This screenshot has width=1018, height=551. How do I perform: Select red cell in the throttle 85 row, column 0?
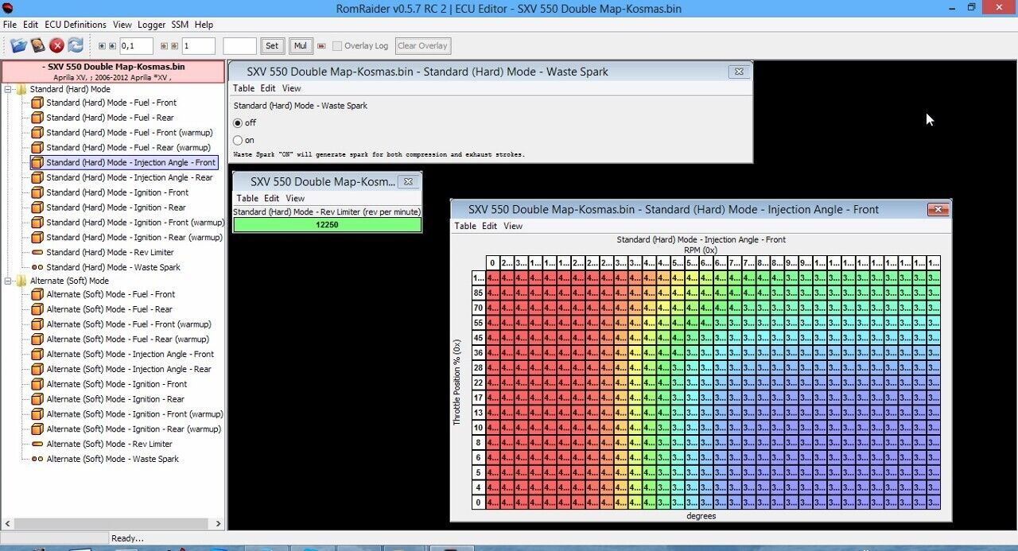click(x=493, y=293)
